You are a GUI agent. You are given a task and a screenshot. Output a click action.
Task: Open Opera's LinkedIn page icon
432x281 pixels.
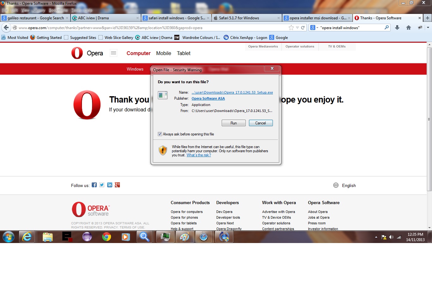pos(110,185)
